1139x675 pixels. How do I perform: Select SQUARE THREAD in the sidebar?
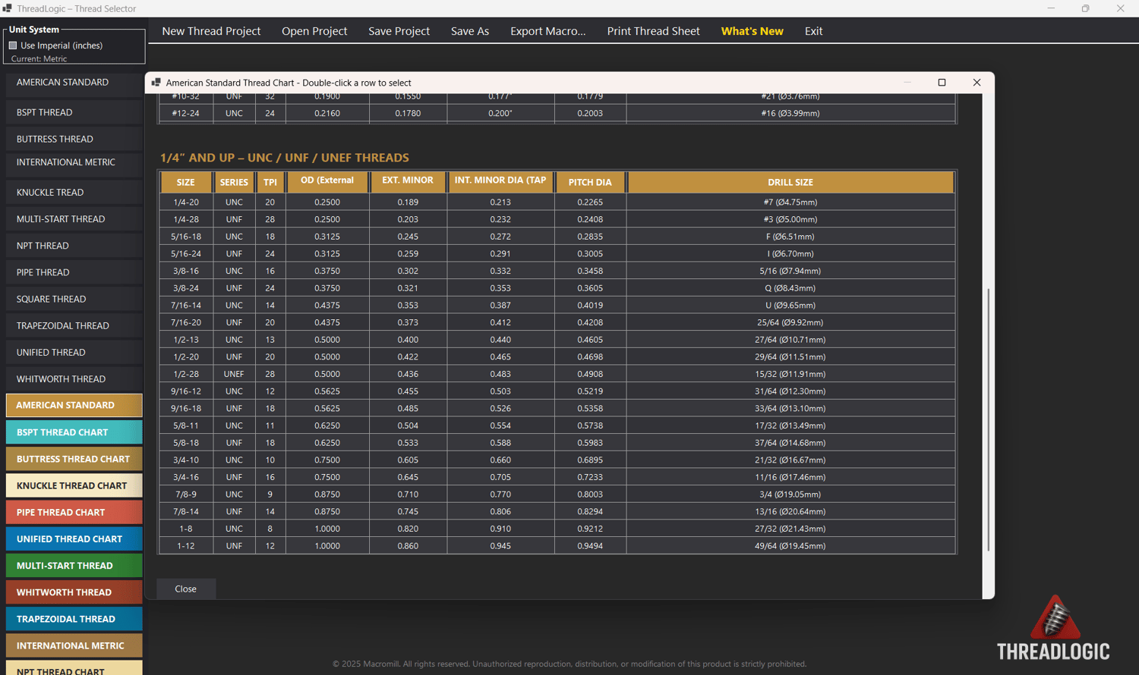coord(74,299)
